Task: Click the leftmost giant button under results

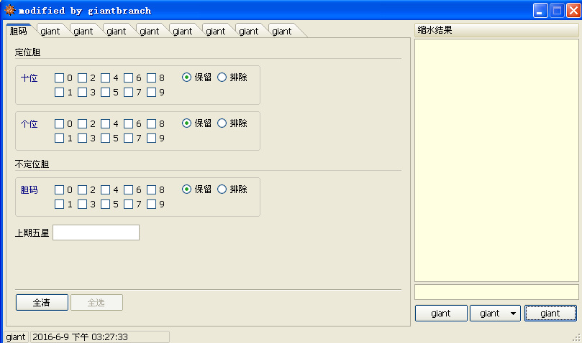Action: coord(441,314)
